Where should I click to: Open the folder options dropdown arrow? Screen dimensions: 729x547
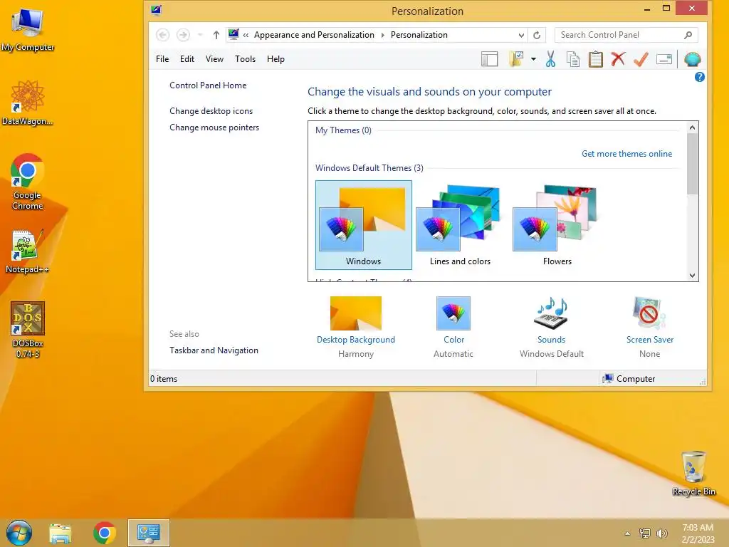[533, 59]
